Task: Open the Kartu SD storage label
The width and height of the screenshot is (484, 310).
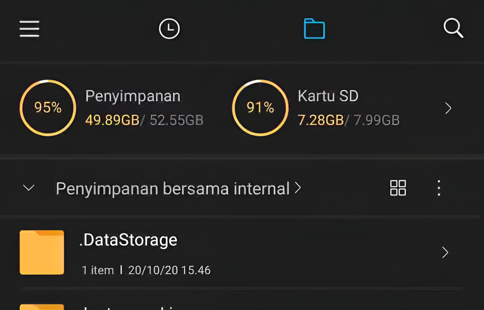Action: click(x=328, y=96)
